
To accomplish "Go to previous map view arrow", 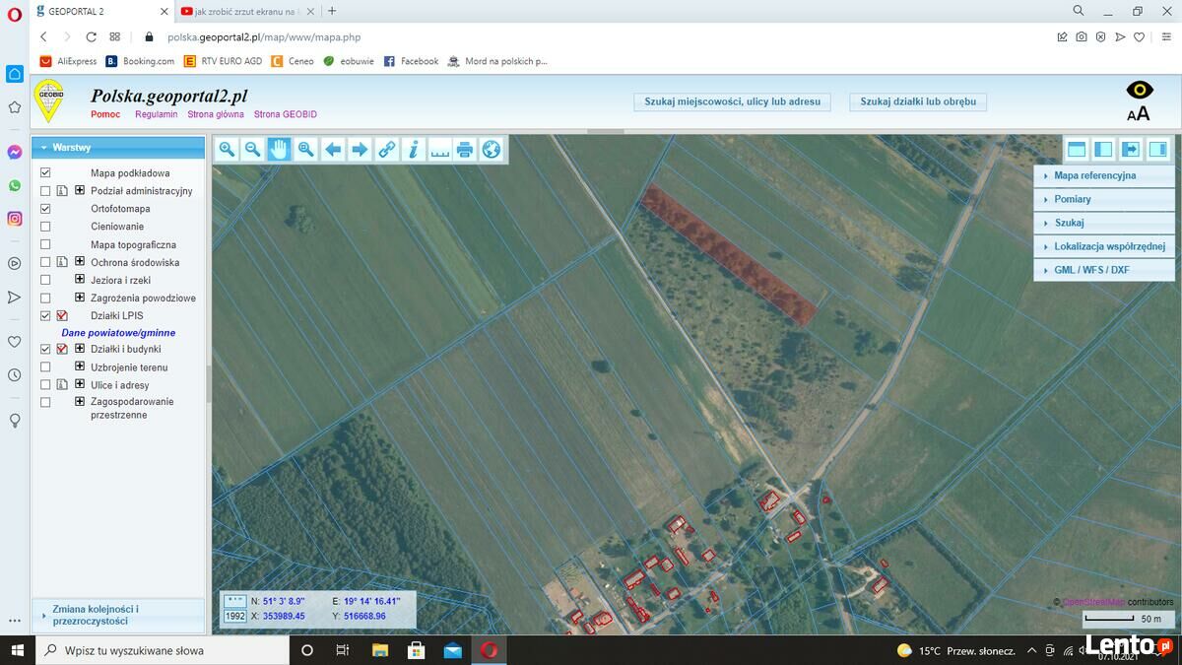I will coord(333,149).
